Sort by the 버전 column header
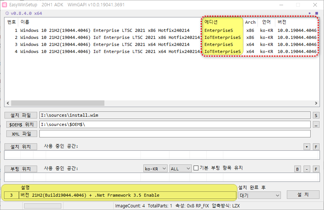This screenshot has height=210, width=324. (297, 22)
